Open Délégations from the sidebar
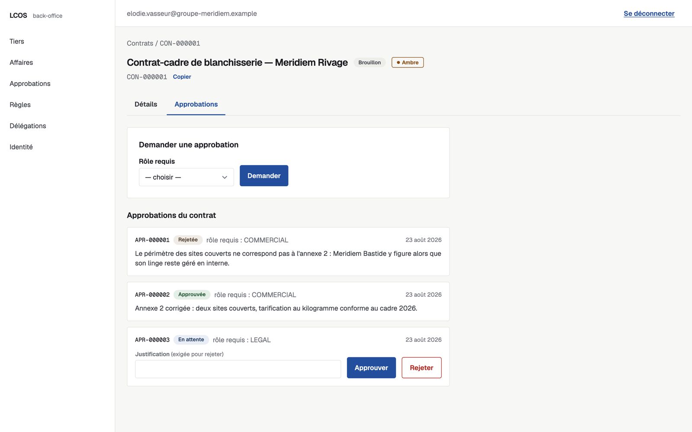 [28, 126]
